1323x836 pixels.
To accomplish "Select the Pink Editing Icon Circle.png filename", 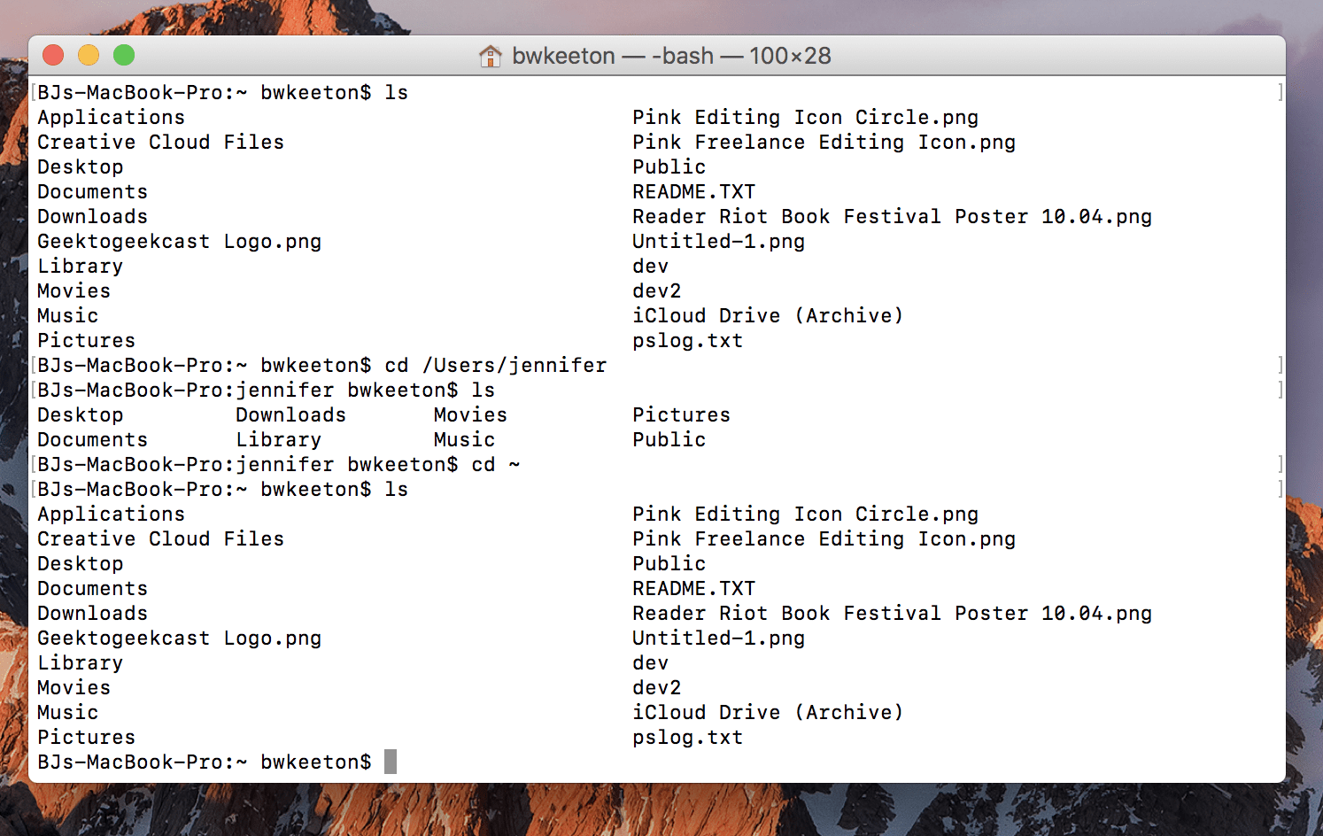I will (804, 117).
